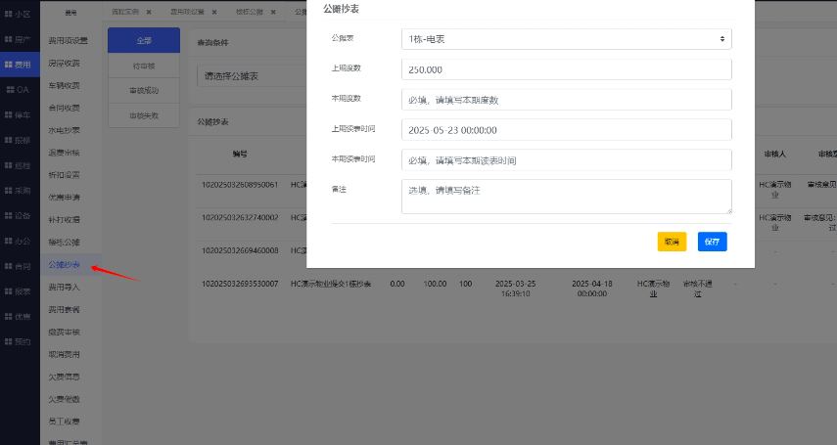Switch to the 楼栋公摊 tab

click(250, 12)
